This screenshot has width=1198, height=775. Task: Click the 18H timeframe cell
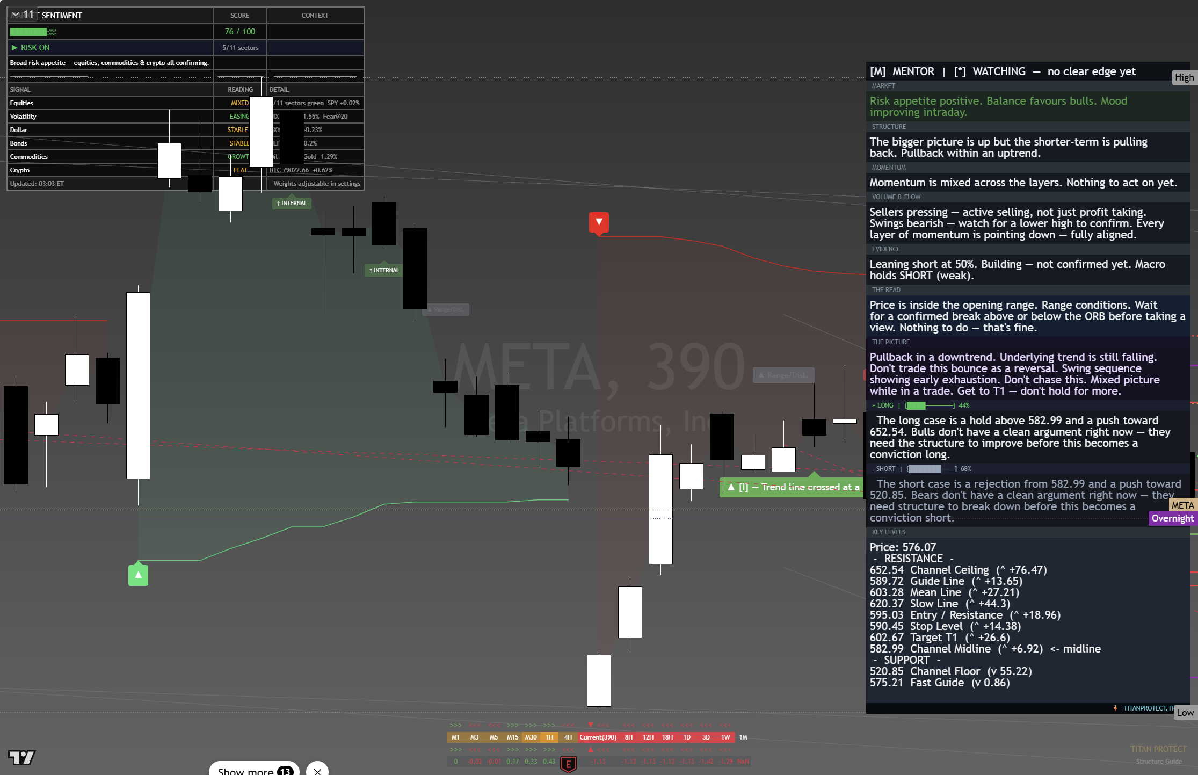[x=667, y=737]
